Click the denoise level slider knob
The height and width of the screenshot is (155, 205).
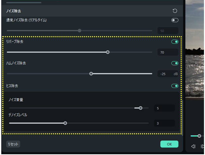pos(65,123)
